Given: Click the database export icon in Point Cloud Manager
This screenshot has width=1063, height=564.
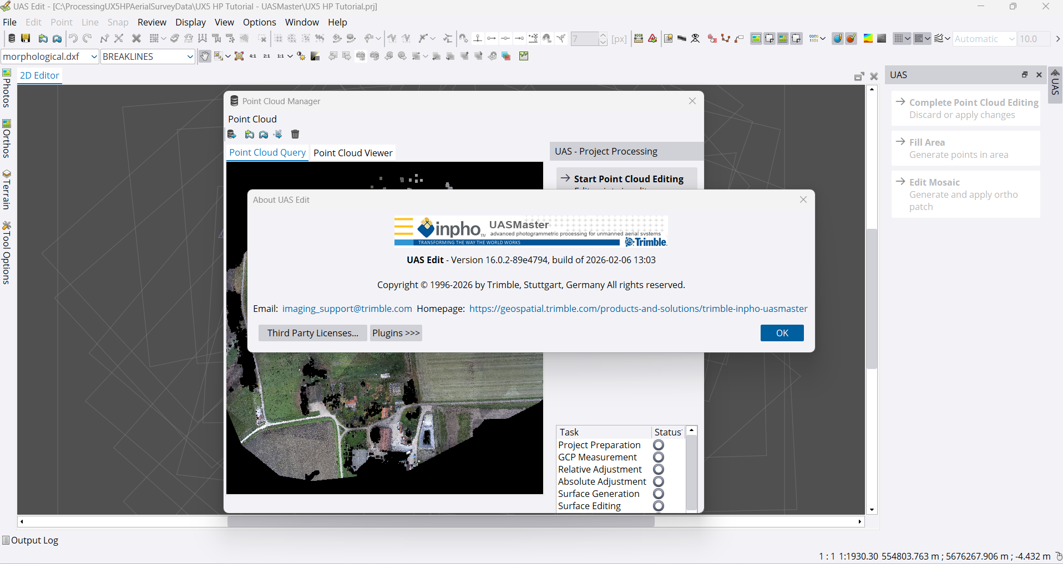Looking at the screenshot, I should pyautogui.click(x=232, y=134).
